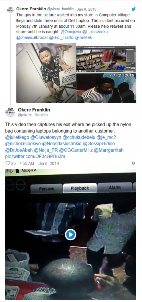Open the 07-01-2019 CCTV close-up image

[106, 88]
